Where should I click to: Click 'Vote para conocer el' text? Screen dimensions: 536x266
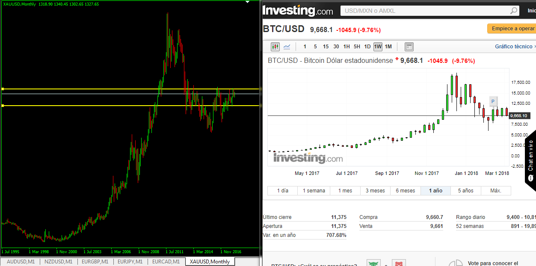coord(493,263)
